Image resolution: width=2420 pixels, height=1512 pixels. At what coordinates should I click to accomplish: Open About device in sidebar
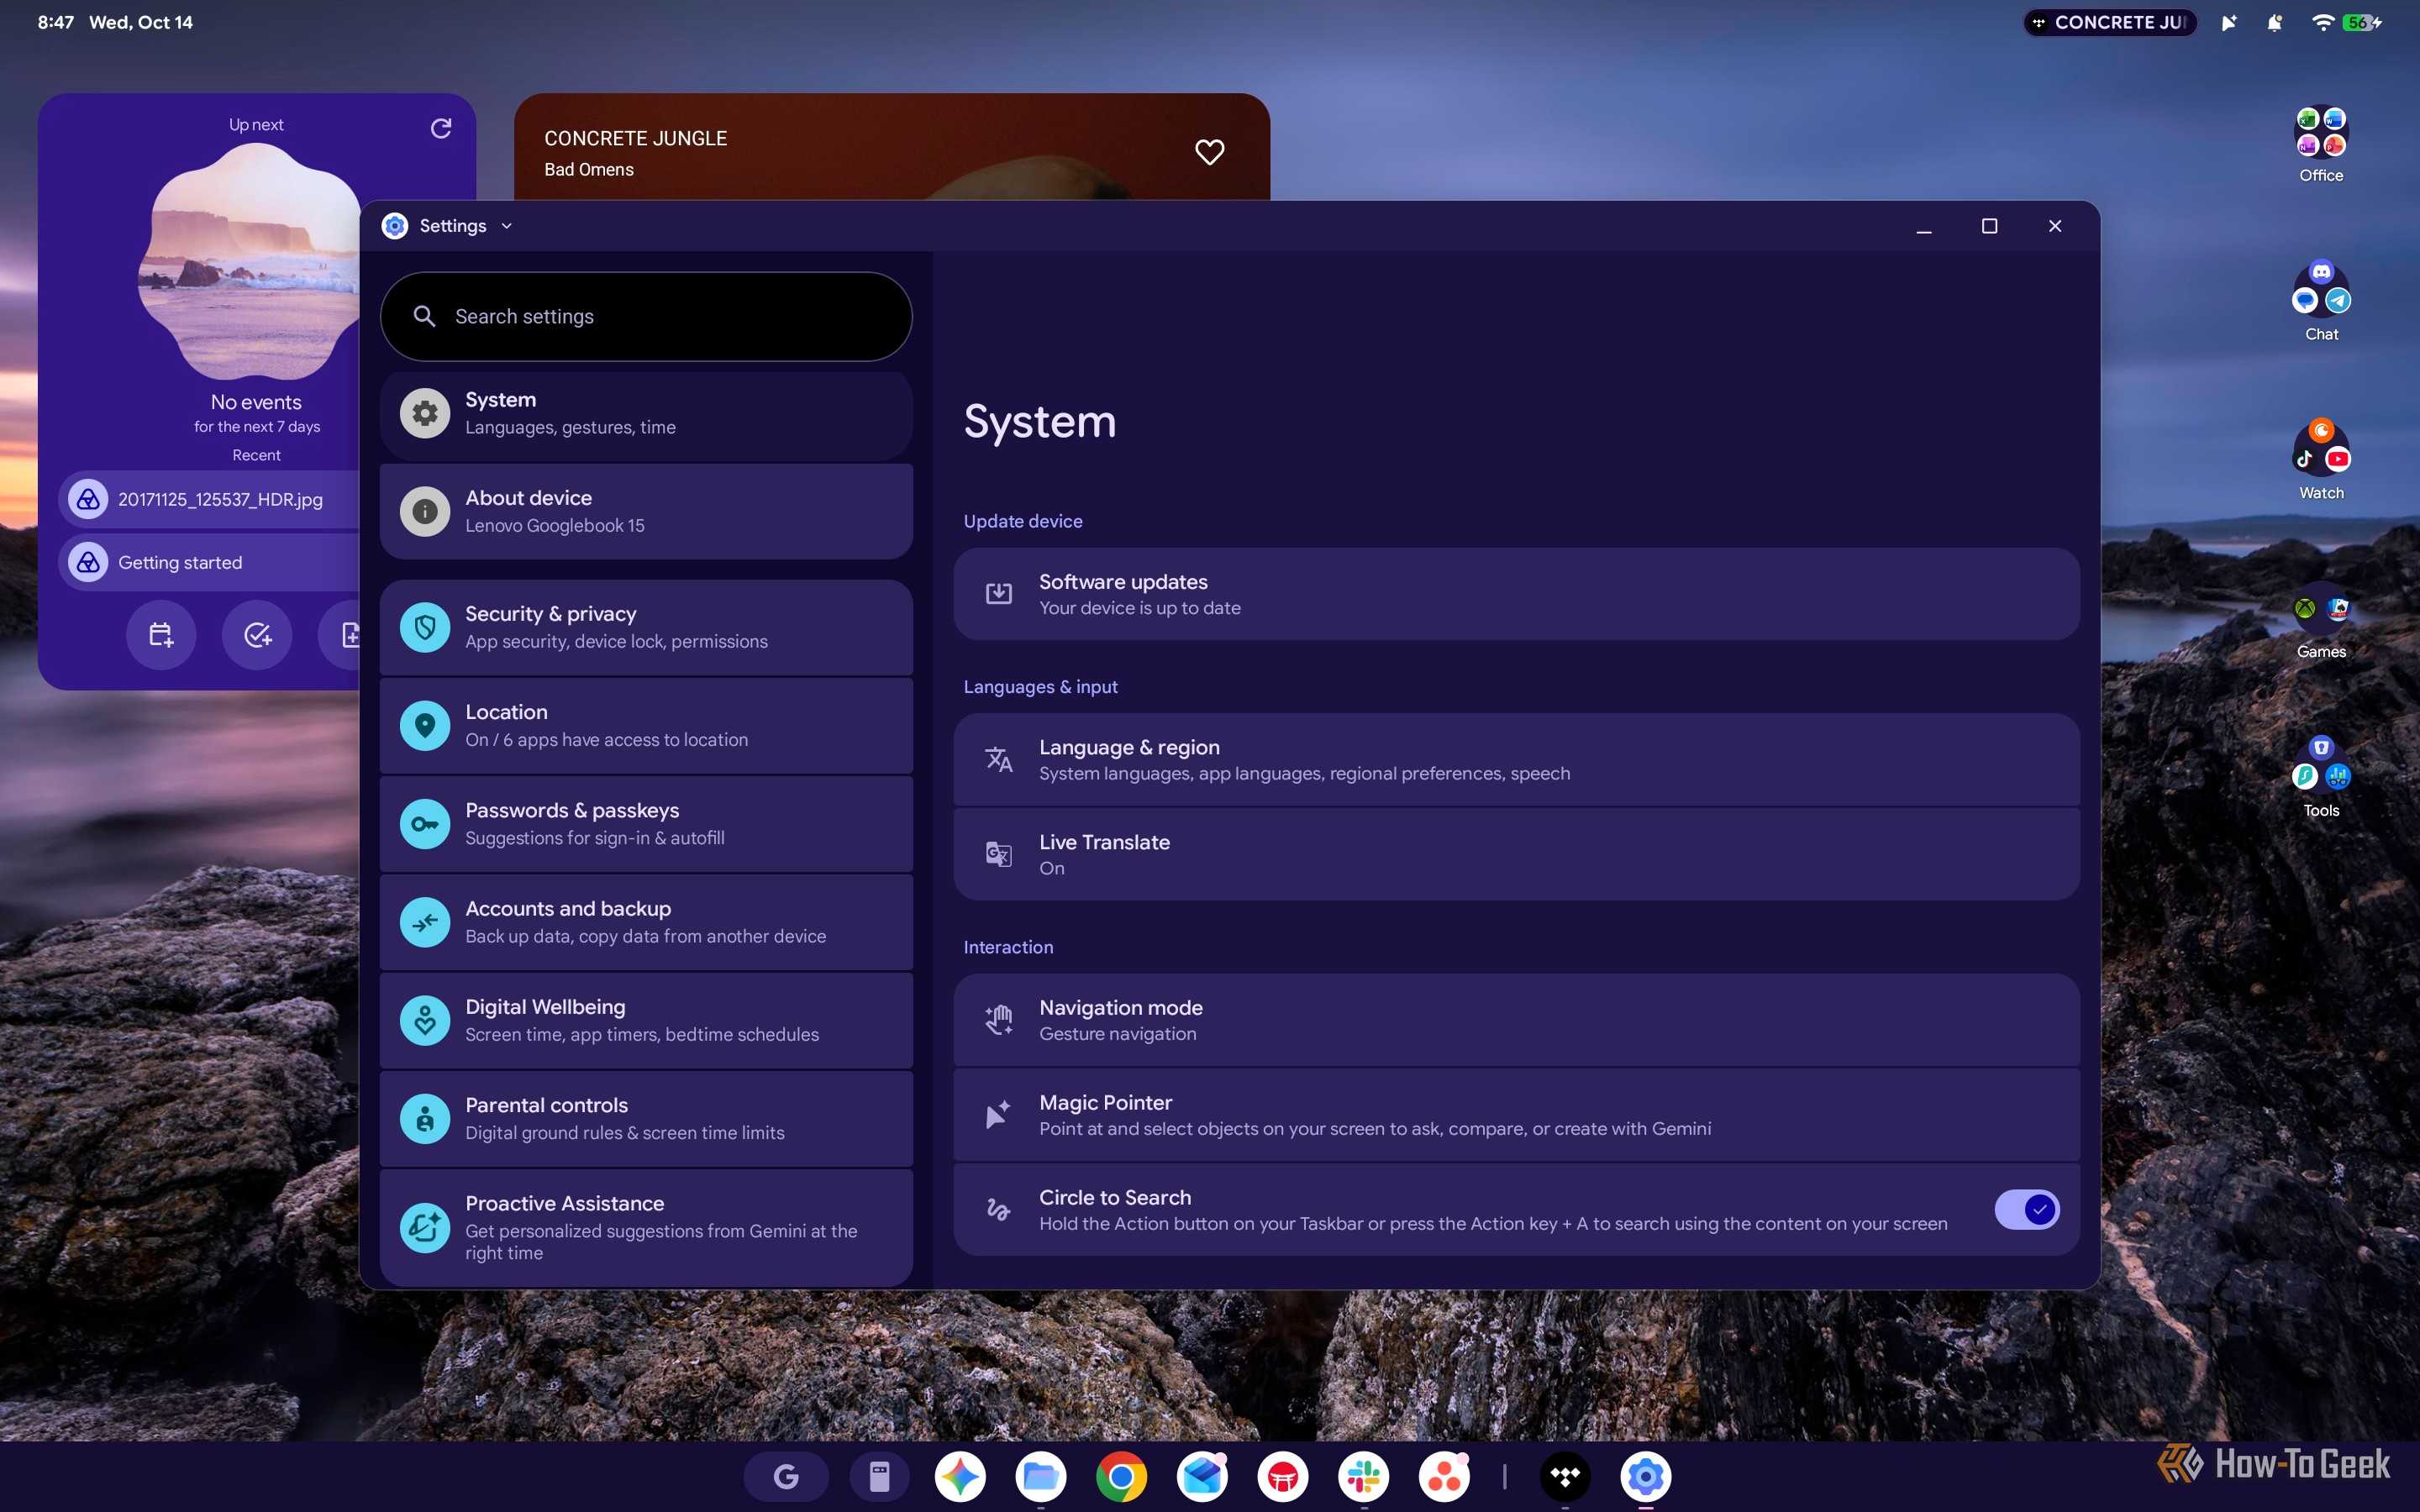[646, 511]
